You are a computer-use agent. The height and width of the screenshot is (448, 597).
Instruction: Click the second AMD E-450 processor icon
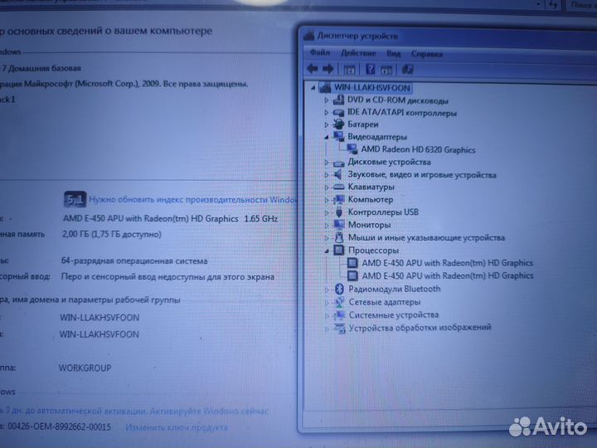tap(353, 275)
